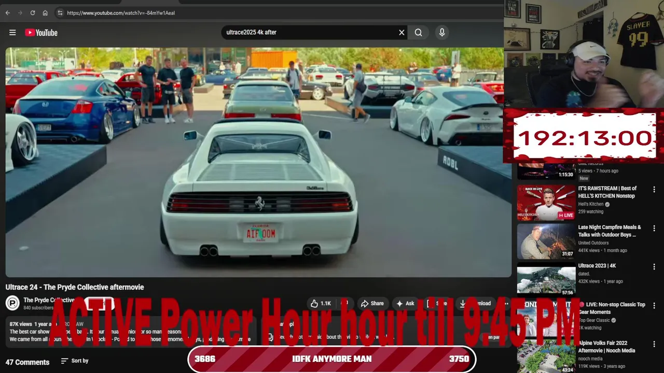664x373 pixels.
Task: Open options menu for Alpine Volks Fair video
Action: [654, 345]
